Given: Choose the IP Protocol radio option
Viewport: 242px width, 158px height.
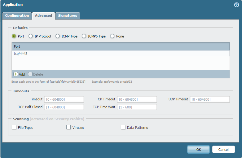Looking at the screenshot, I should (31, 36).
